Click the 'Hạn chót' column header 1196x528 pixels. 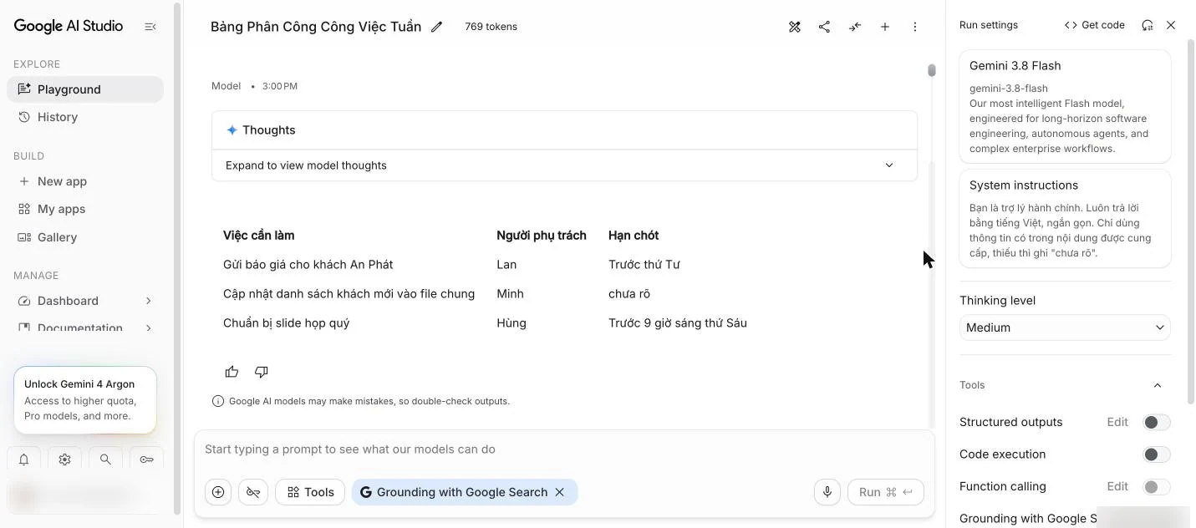[634, 236]
